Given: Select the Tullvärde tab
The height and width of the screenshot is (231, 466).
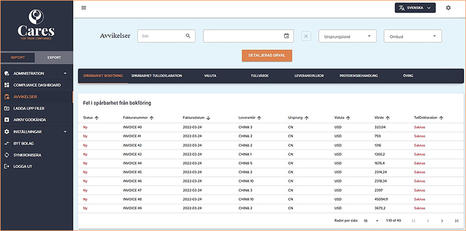Looking at the screenshot, I should click(260, 76).
